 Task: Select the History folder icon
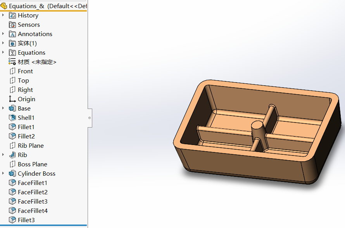12,16
